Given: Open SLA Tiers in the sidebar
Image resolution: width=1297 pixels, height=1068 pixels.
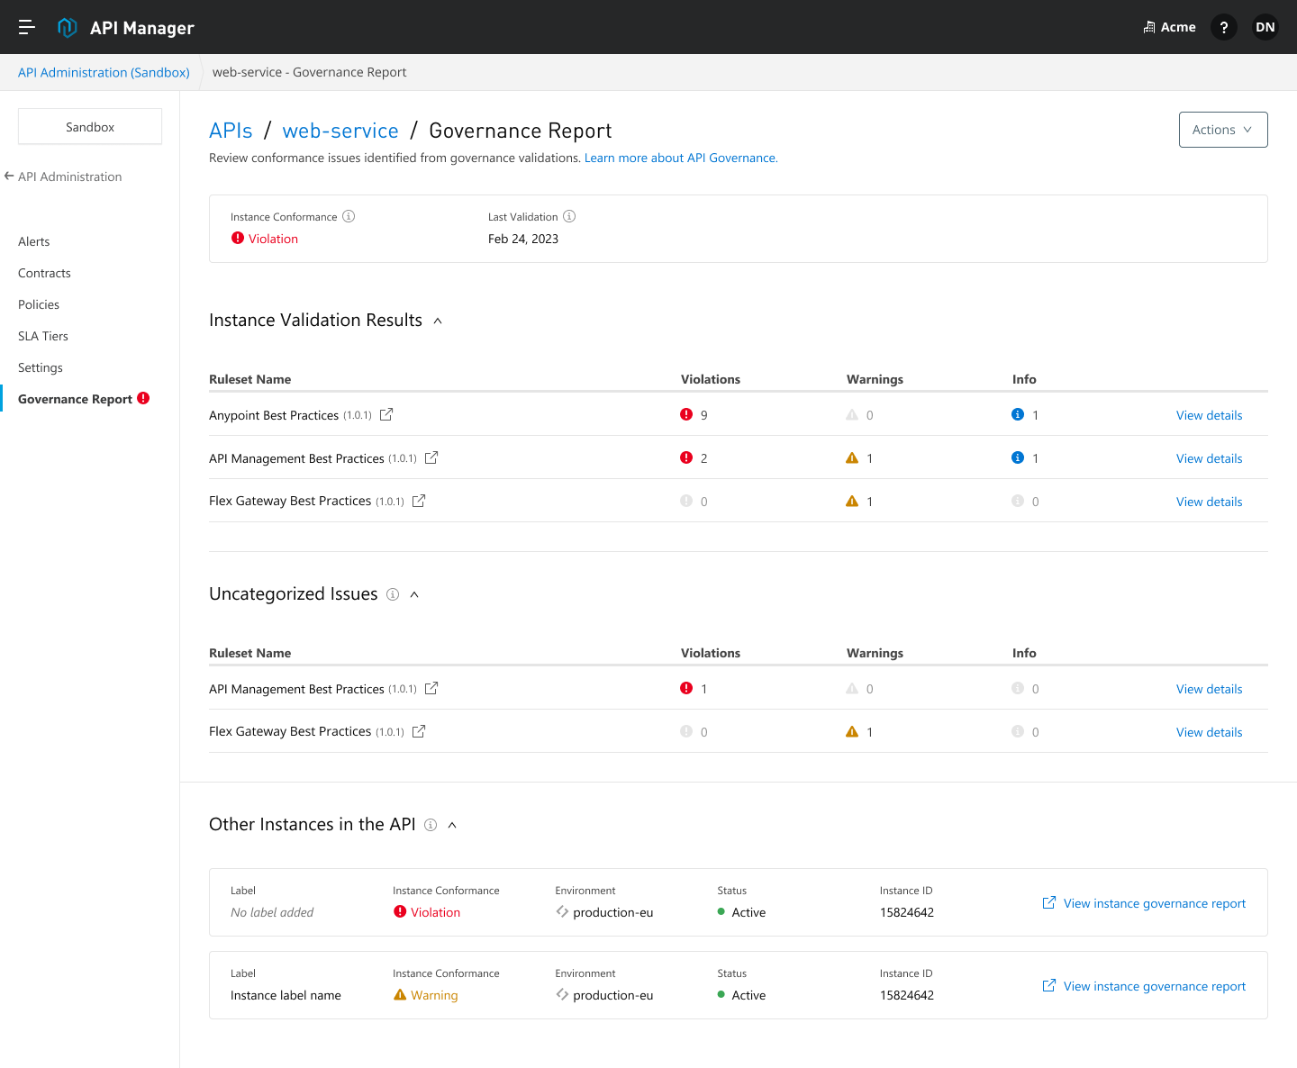Looking at the screenshot, I should pyautogui.click(x=43, y=336).
